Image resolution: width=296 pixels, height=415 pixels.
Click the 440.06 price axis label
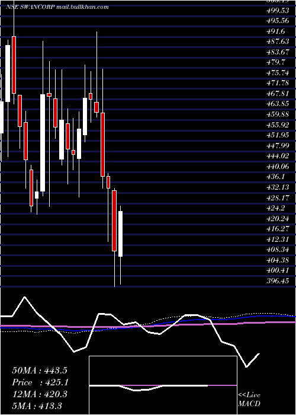click(278, 166)
